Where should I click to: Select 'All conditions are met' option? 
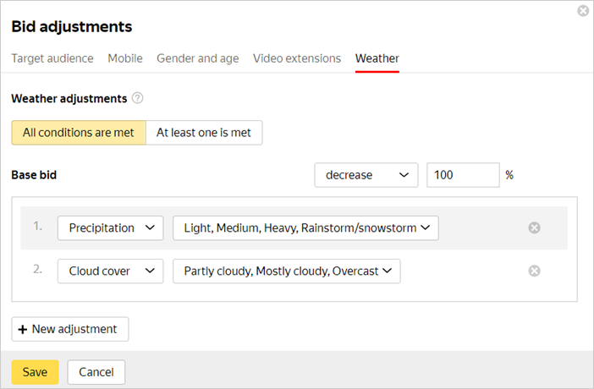click(79, 133)
